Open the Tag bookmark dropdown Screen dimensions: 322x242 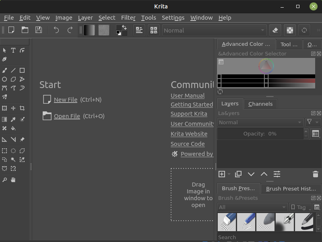point(300,207)
